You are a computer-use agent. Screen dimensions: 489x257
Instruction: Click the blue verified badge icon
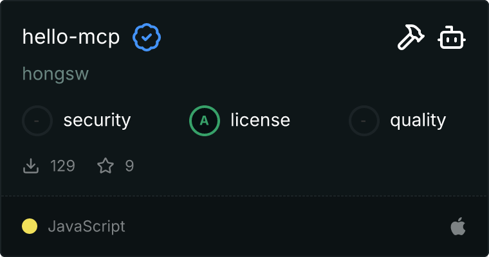point(147,38)
